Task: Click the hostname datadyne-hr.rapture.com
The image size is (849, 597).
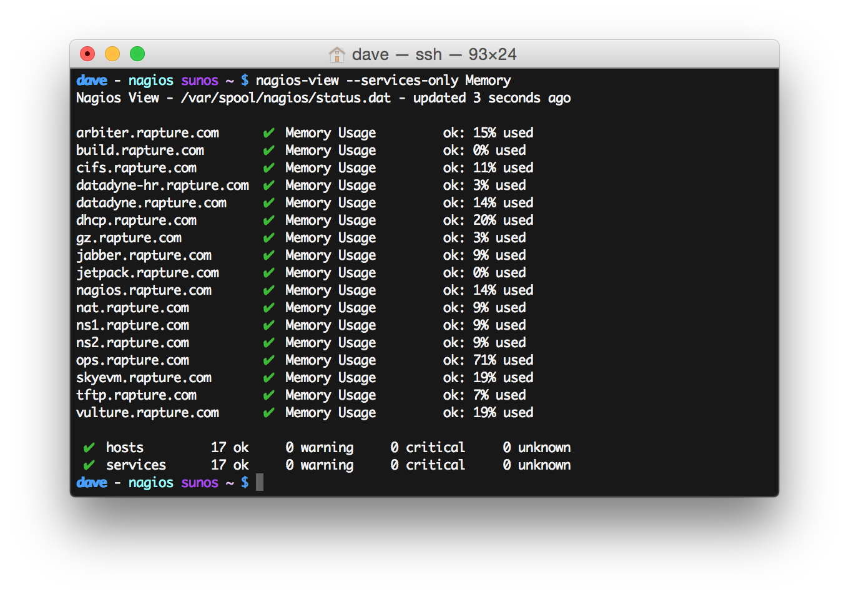Action: click(162, 185)
